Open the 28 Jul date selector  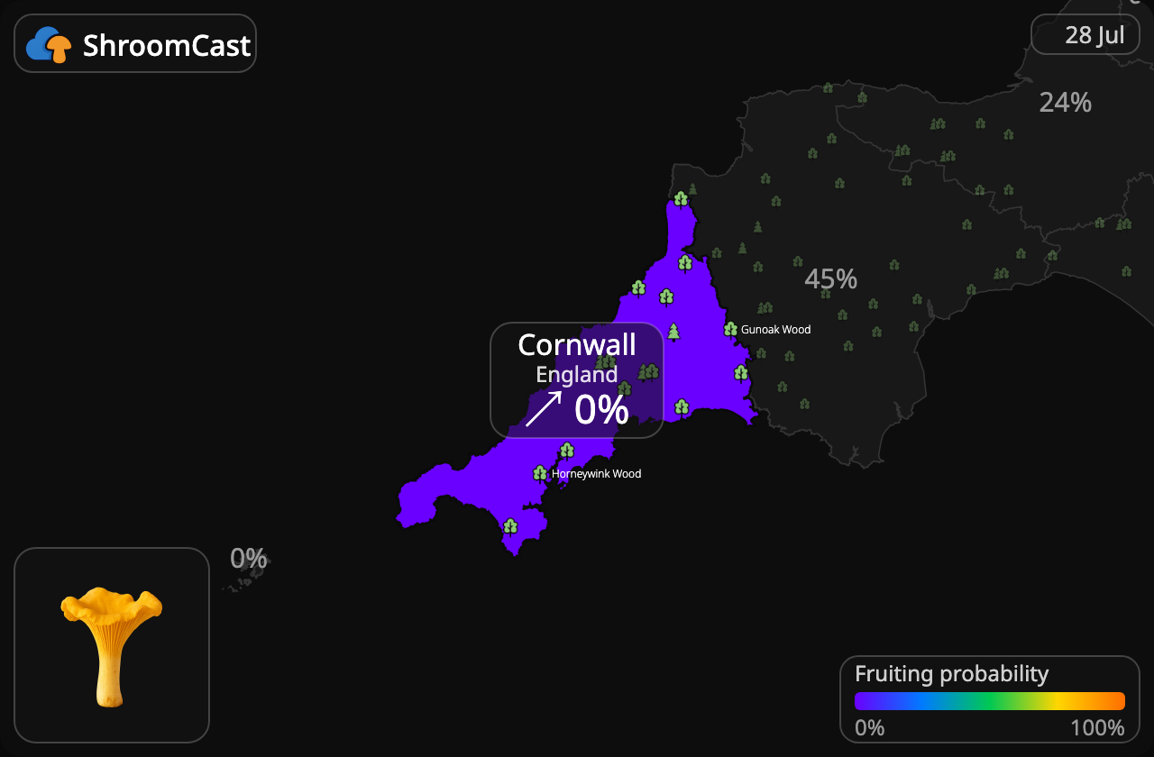point(1085,34)
